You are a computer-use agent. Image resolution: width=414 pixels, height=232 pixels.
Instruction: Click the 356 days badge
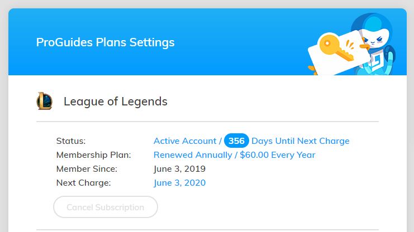236,141
